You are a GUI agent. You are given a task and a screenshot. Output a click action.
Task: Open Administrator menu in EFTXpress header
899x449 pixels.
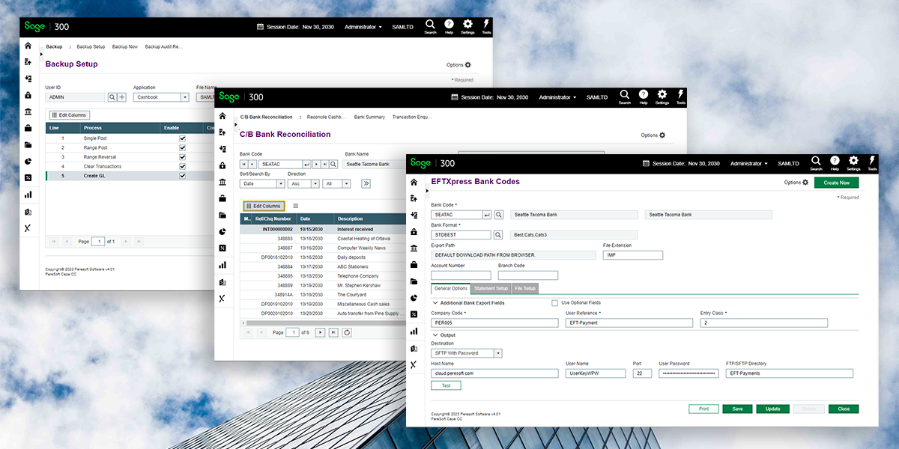tap(748, 162)
